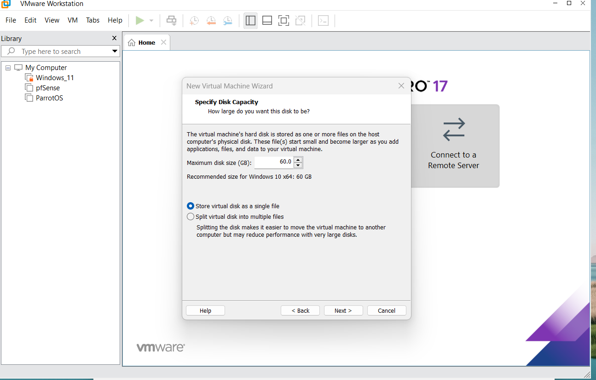Click the console view terminal icon

click(x=324, y=20)
